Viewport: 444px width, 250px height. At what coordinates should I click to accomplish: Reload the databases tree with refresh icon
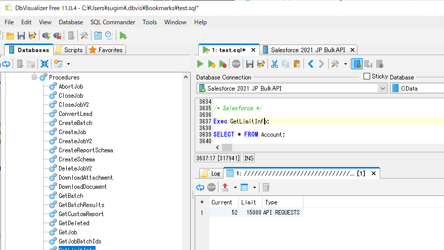tap(6, 64)
